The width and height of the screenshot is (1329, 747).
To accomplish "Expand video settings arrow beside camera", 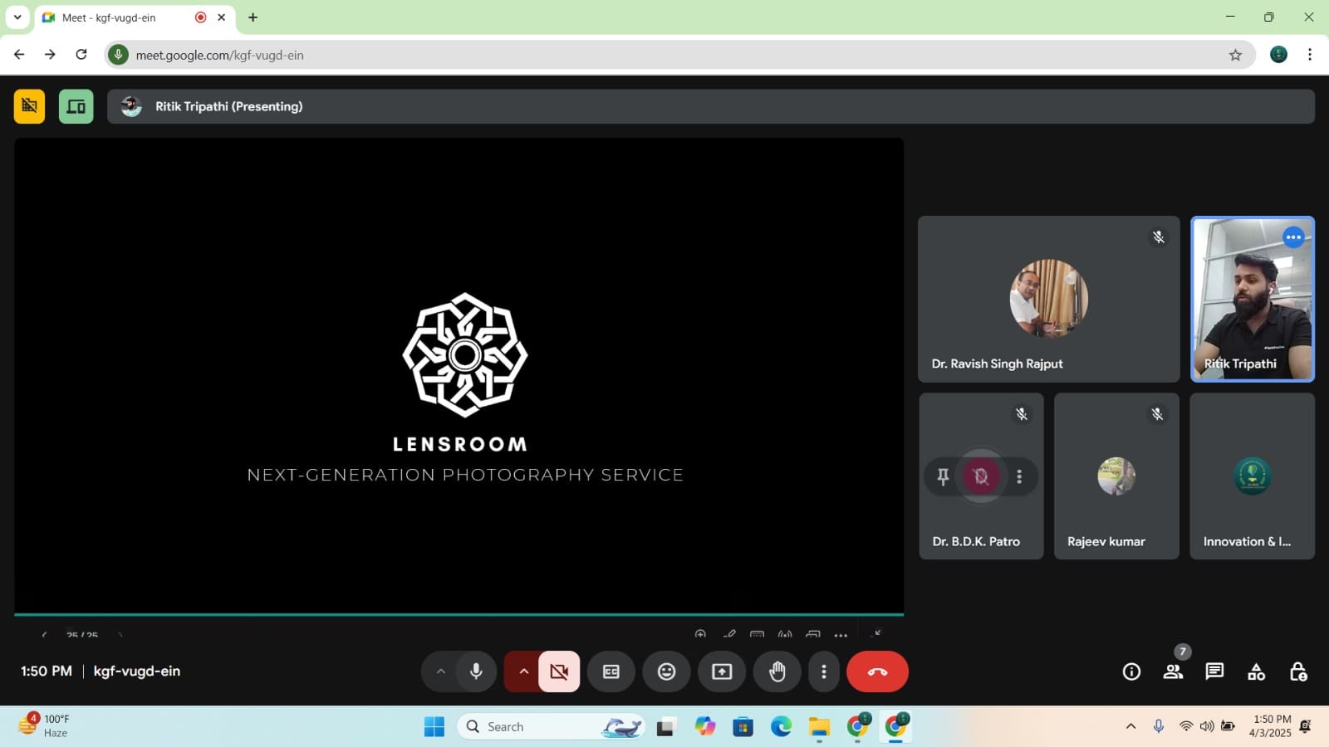I will [x=523, y=671].
